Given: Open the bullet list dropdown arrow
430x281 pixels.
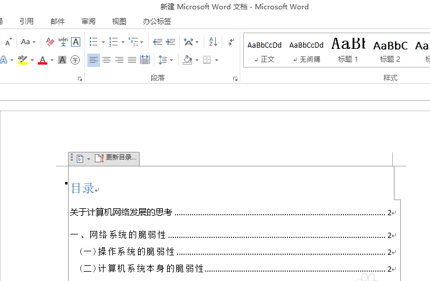Looking at the screenshot, I should (103, 42).
